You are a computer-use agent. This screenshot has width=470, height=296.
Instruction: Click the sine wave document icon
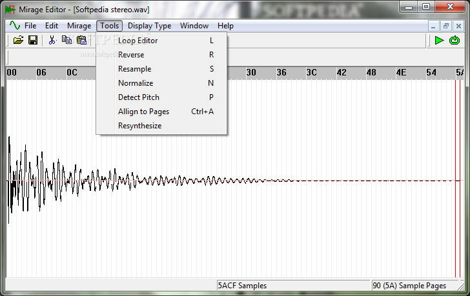15,26
